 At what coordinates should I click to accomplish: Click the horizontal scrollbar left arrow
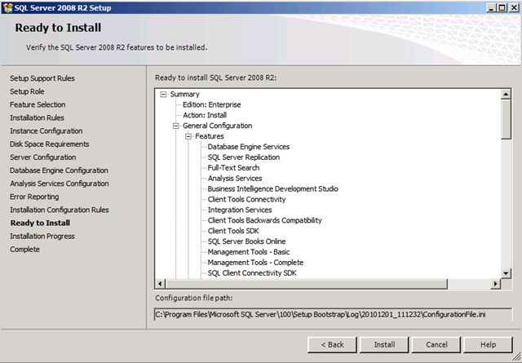click(160, 284)
